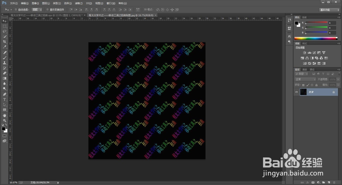Open History panel icon in dock
This screenshot has height=185, width=342.
click(x=289, y=20)
